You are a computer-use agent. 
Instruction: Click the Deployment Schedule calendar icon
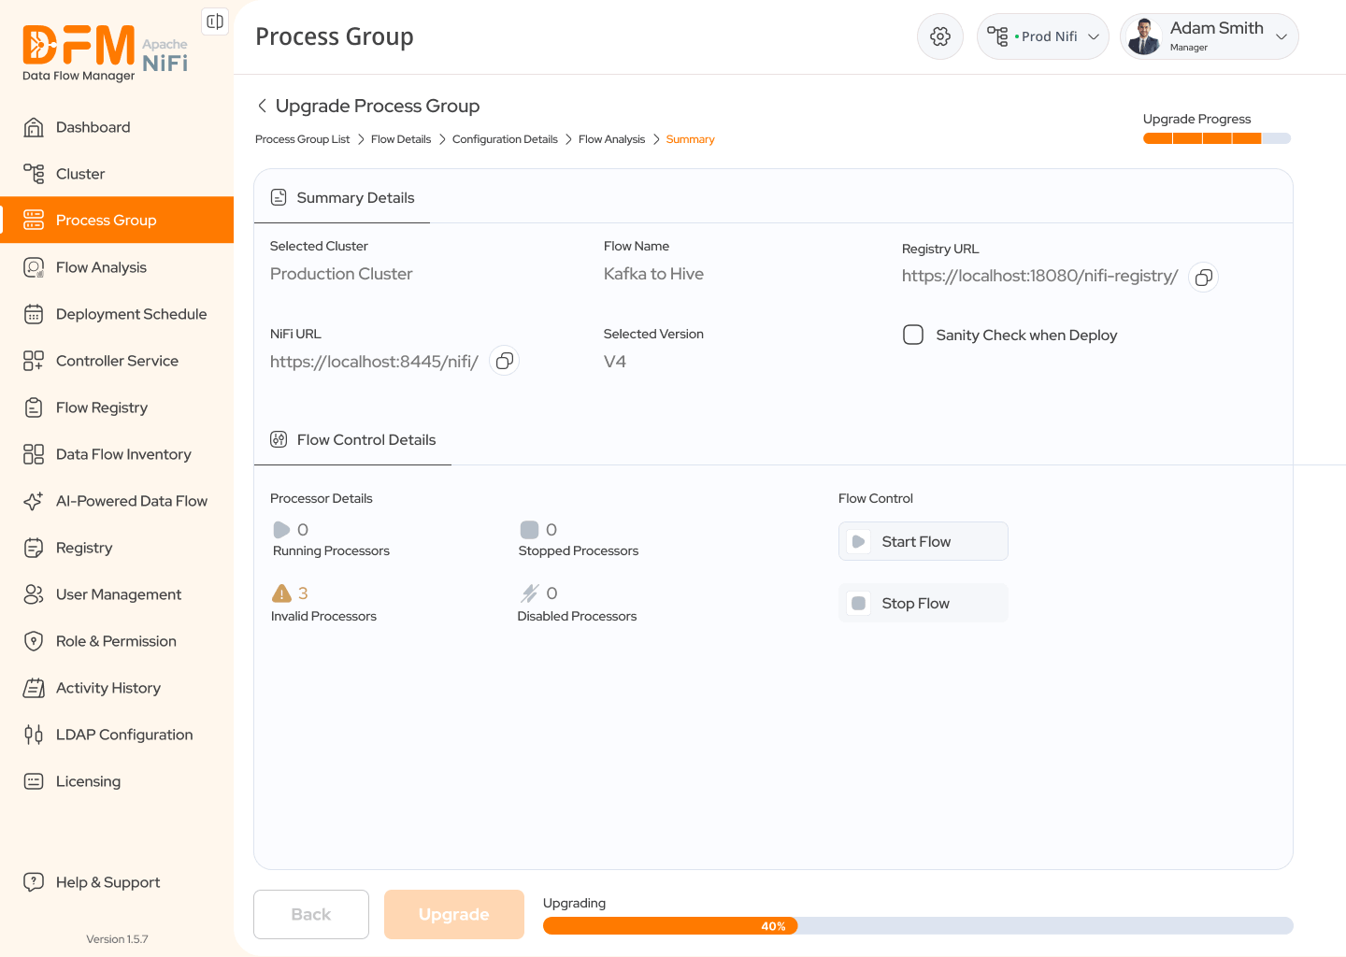coord(34,314)
